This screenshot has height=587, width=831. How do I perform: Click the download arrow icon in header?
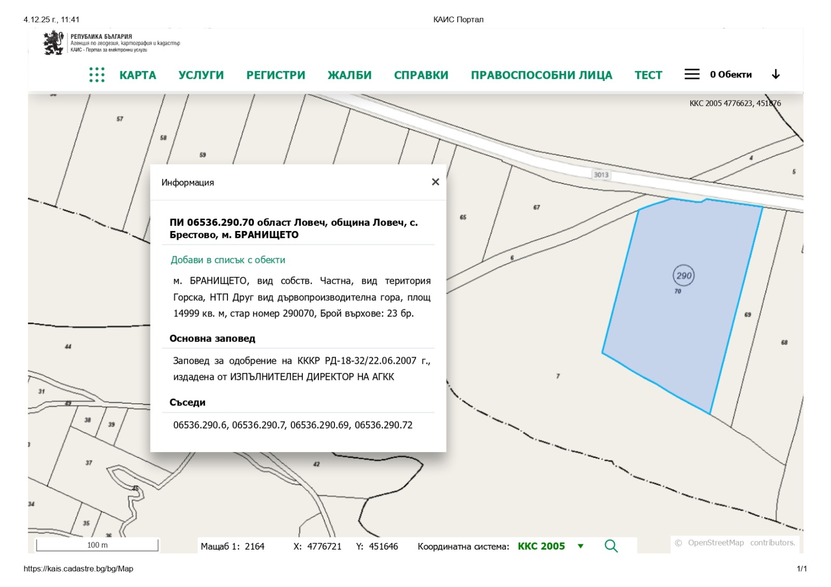pyautogui.click(x=775, y=74)
